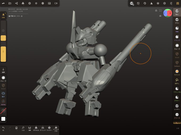Viewport: 181px width, 135px height.
Task: Toggle the Gizmo shortcut
Action: click(x=3, y=102)
